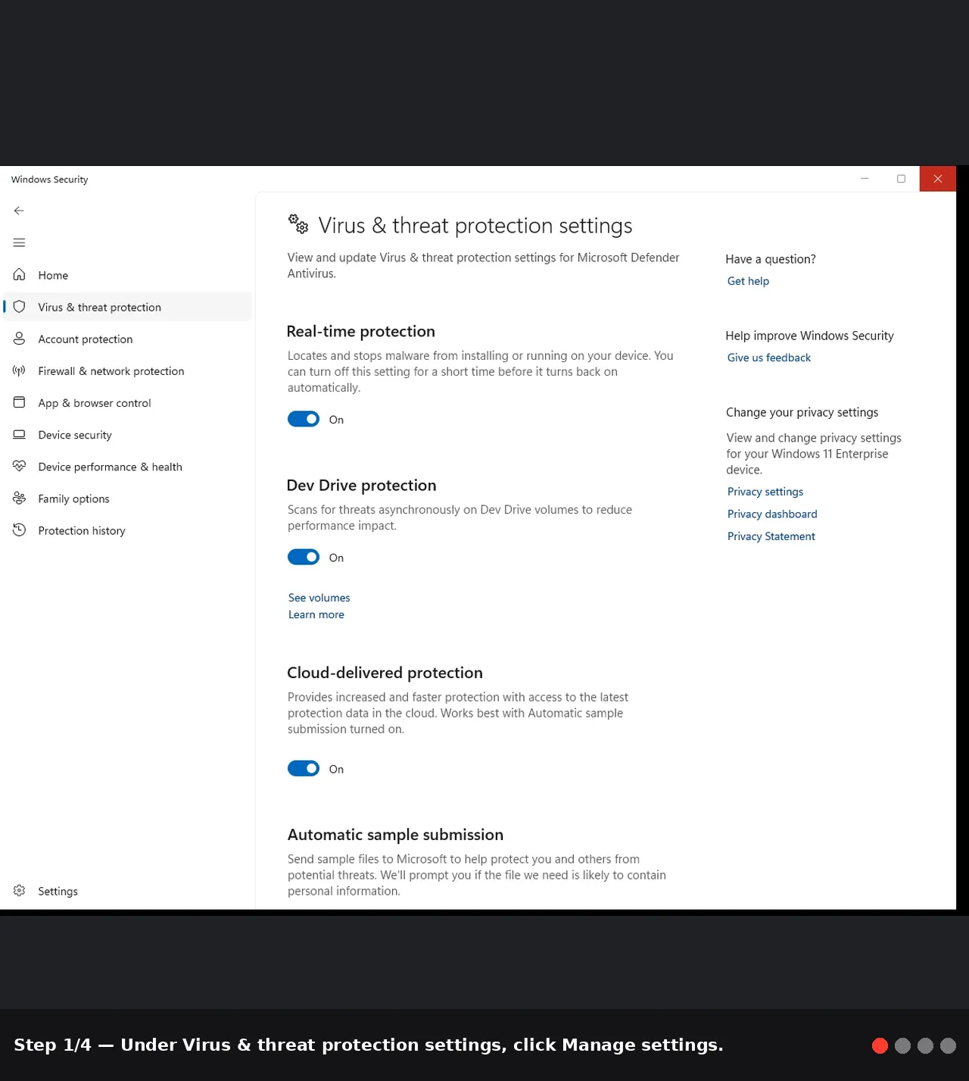Click the Settings gear icon
Image resolution: width=969 pixels, height=1081 pixels.
(20, 890)
